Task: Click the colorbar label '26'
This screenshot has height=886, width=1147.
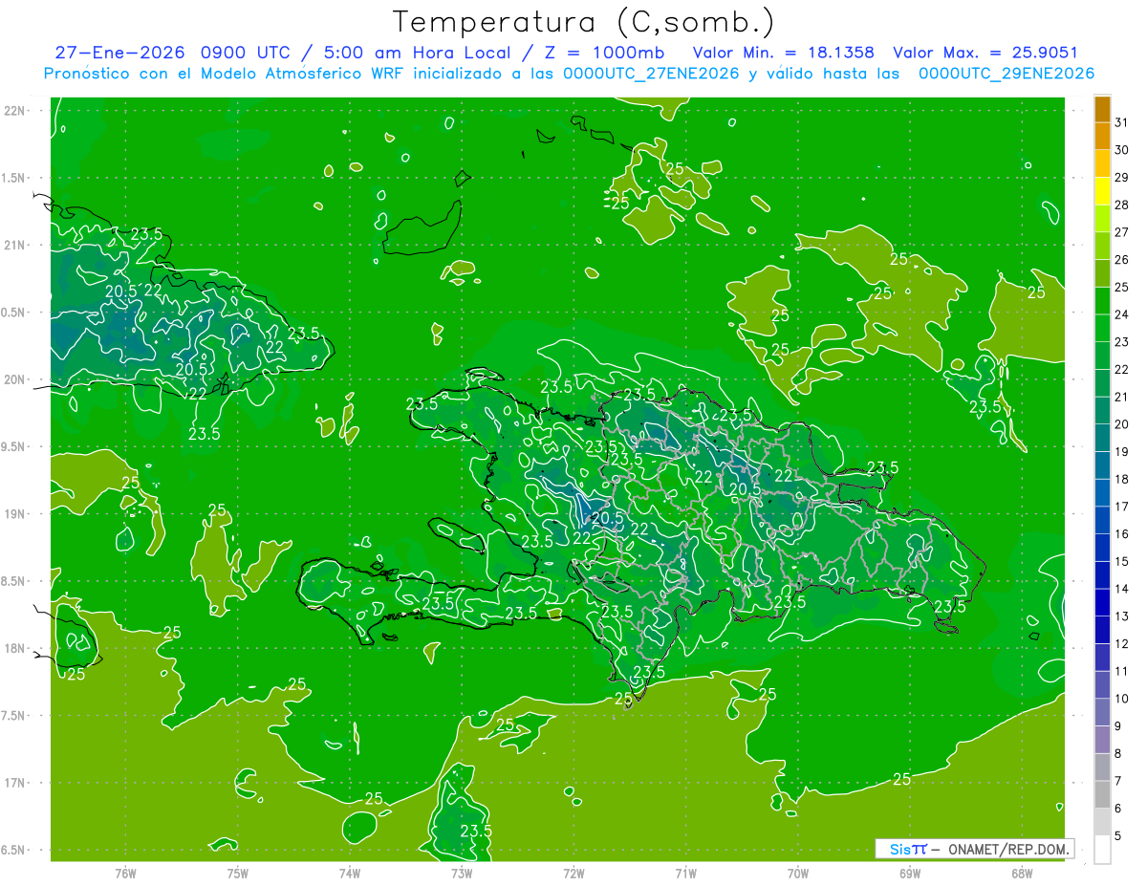Action: [x=1121, y=259]
